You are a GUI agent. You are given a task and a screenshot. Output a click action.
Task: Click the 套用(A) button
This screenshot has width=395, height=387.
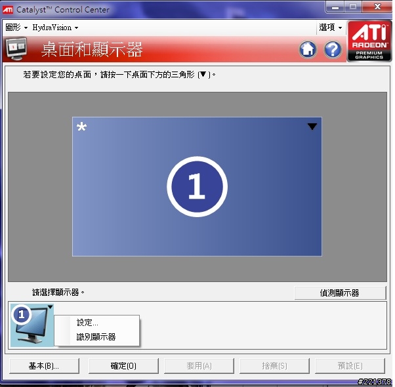(x=199, y=365)
